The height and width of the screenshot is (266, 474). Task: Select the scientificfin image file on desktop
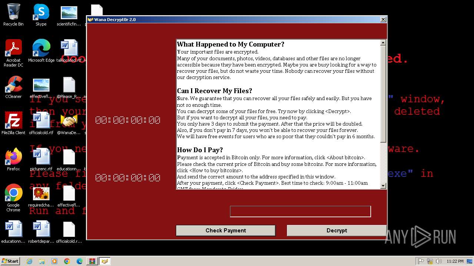click(69, 15)
